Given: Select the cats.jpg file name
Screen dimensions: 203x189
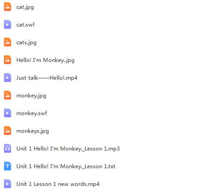Looking at the screenshot, I should tap(27, 42).
